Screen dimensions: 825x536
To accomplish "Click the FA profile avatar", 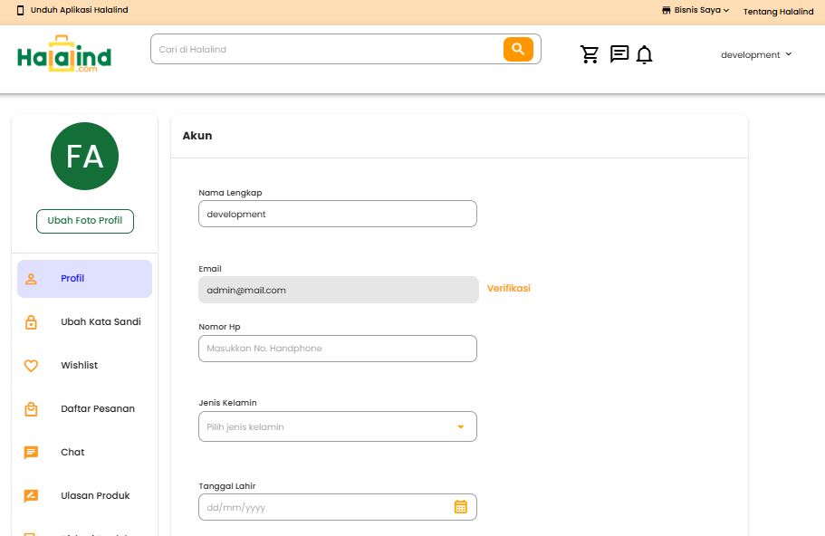I will point(84,157).
